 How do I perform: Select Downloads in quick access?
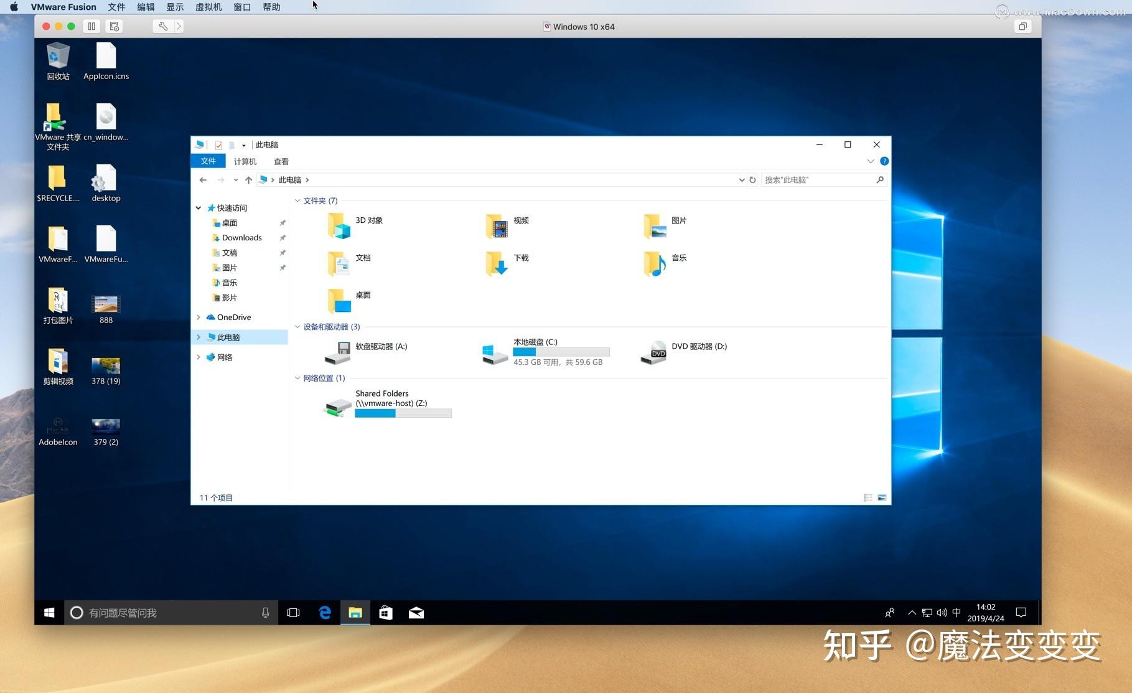(242, 238)
